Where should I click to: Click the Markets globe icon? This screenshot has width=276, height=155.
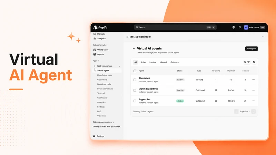coord(95,34)
